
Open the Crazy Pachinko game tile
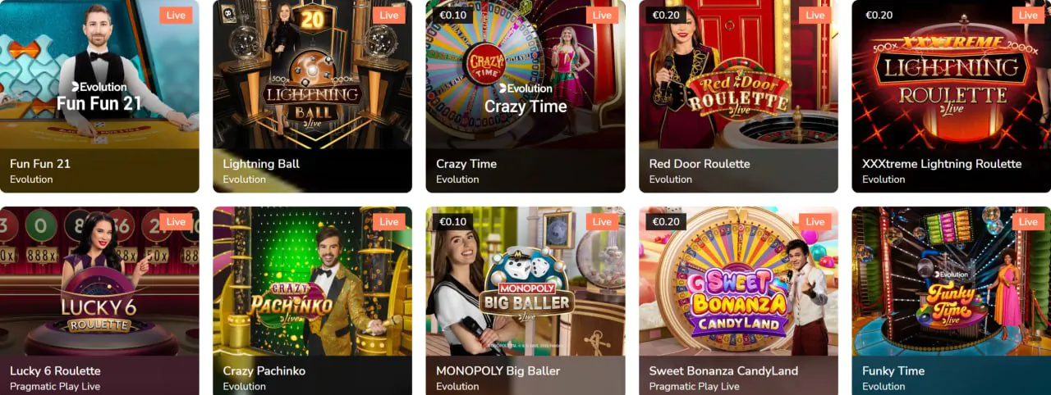pos(312,281)
